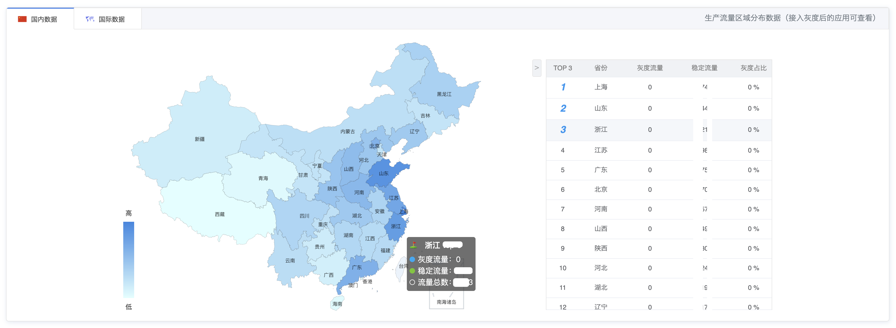
Task: Select the 陕西 table row
Action: pos(659,248)
